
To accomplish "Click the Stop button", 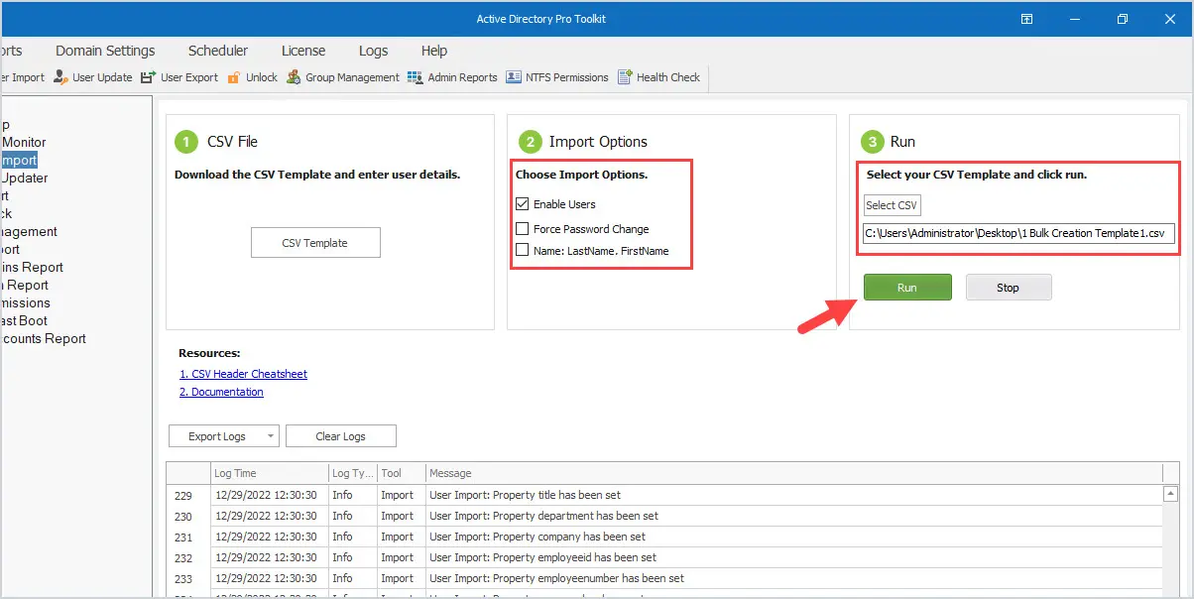I will (1008, 288).
